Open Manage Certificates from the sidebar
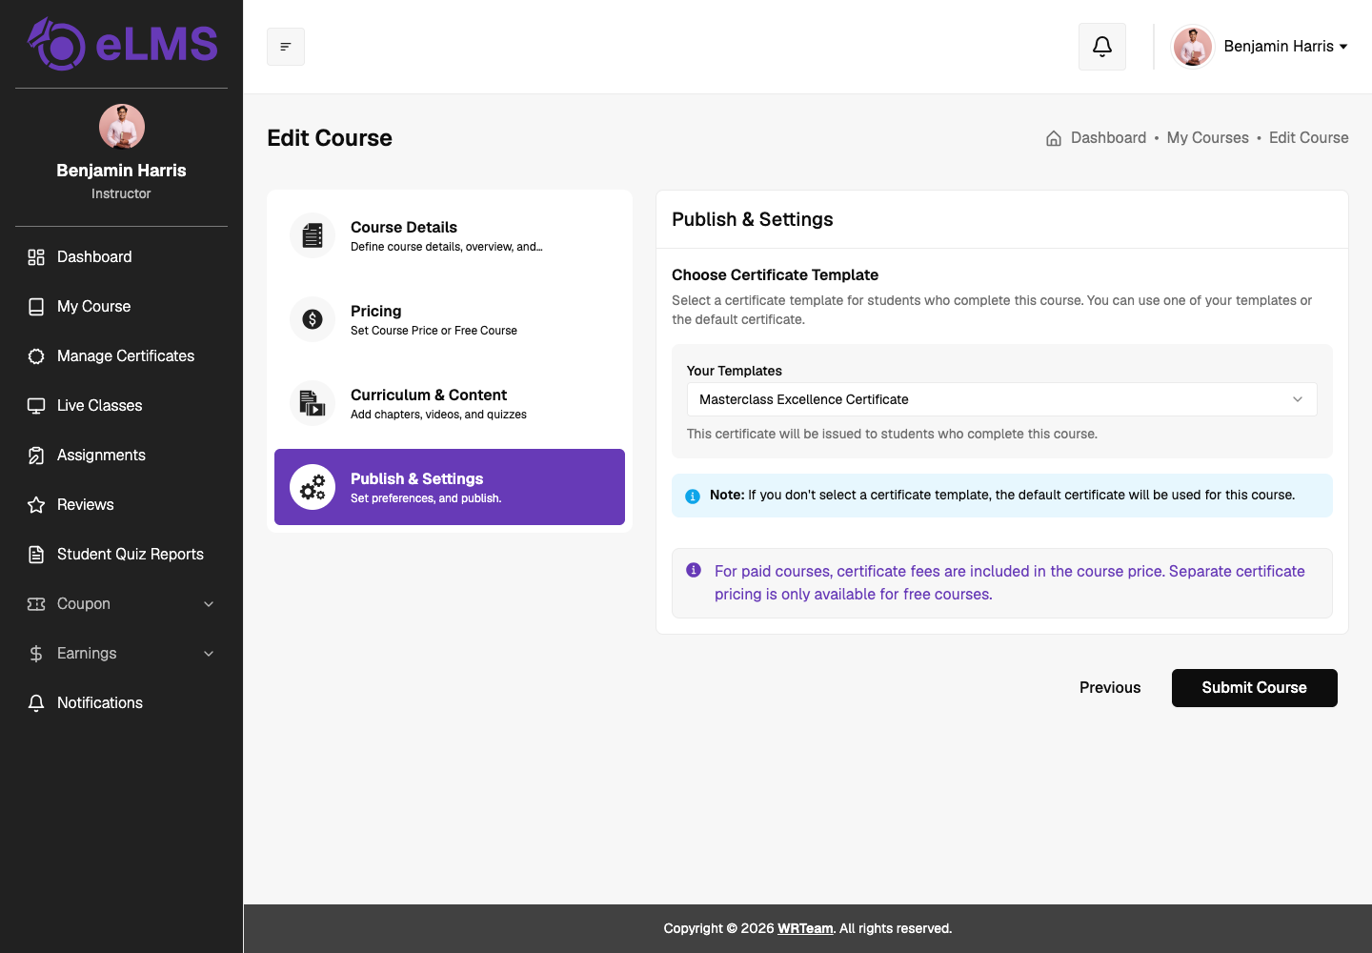This screenshot has width=1372, height=953. click(x=122, y=356)
